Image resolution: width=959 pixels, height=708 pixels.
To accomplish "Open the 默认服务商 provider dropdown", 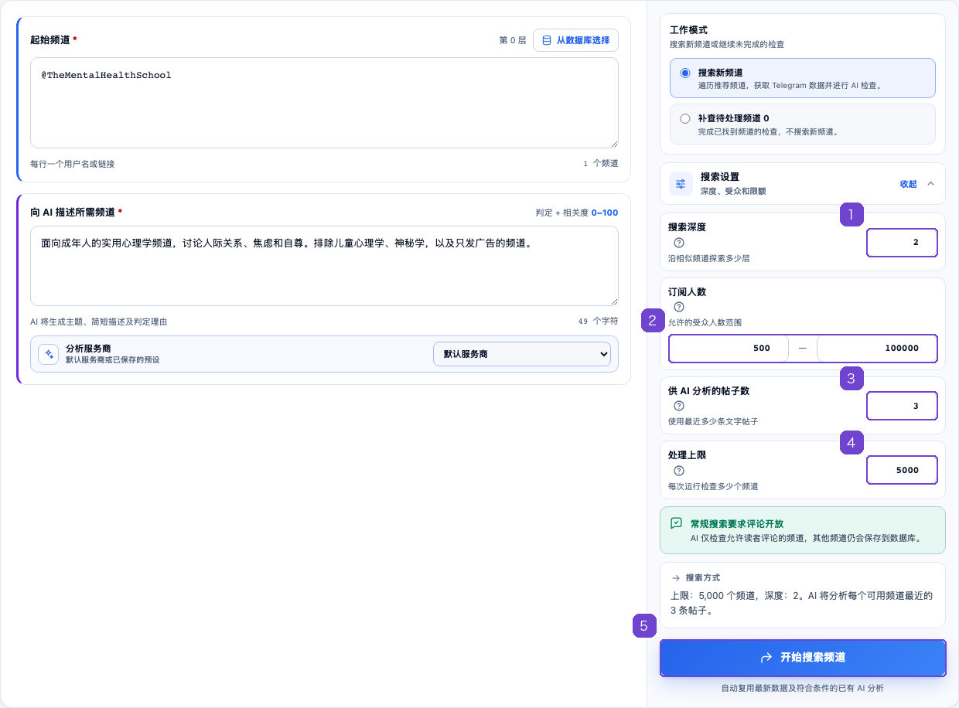I will [522, 354].
